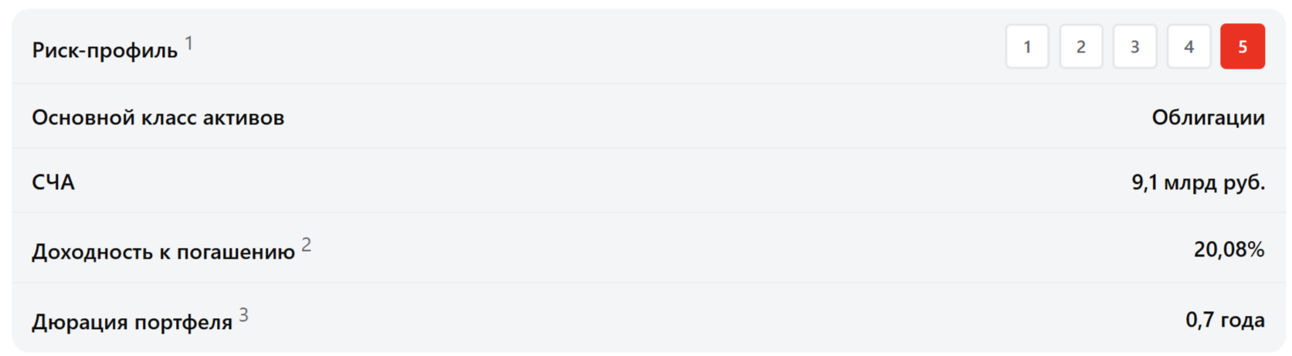
Task: Click the 9,1 млрд руб. value
Action: click(1198, 182)
